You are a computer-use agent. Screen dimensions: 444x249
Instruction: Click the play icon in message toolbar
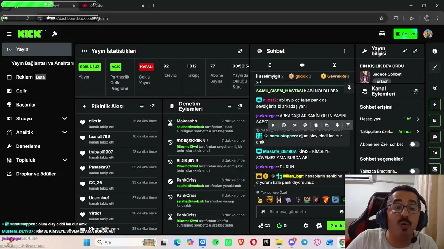click(273, 125)
